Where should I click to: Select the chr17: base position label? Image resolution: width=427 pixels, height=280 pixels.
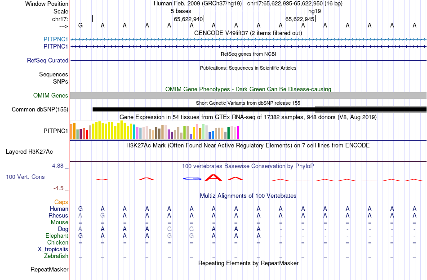[60, 19]
